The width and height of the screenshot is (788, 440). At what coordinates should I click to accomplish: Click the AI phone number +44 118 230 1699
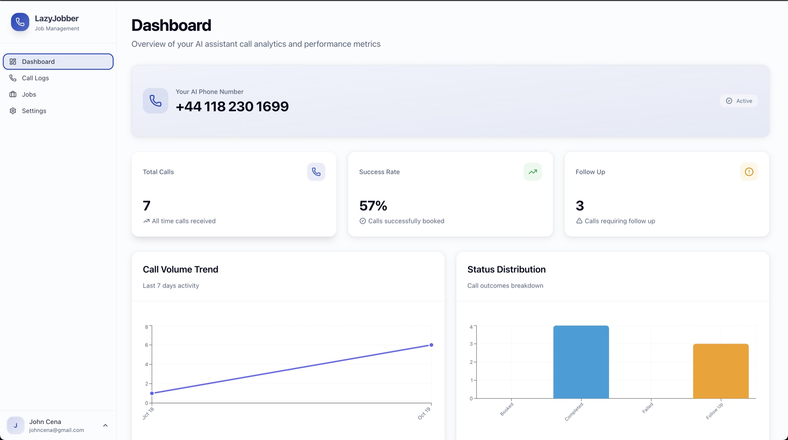232,106
